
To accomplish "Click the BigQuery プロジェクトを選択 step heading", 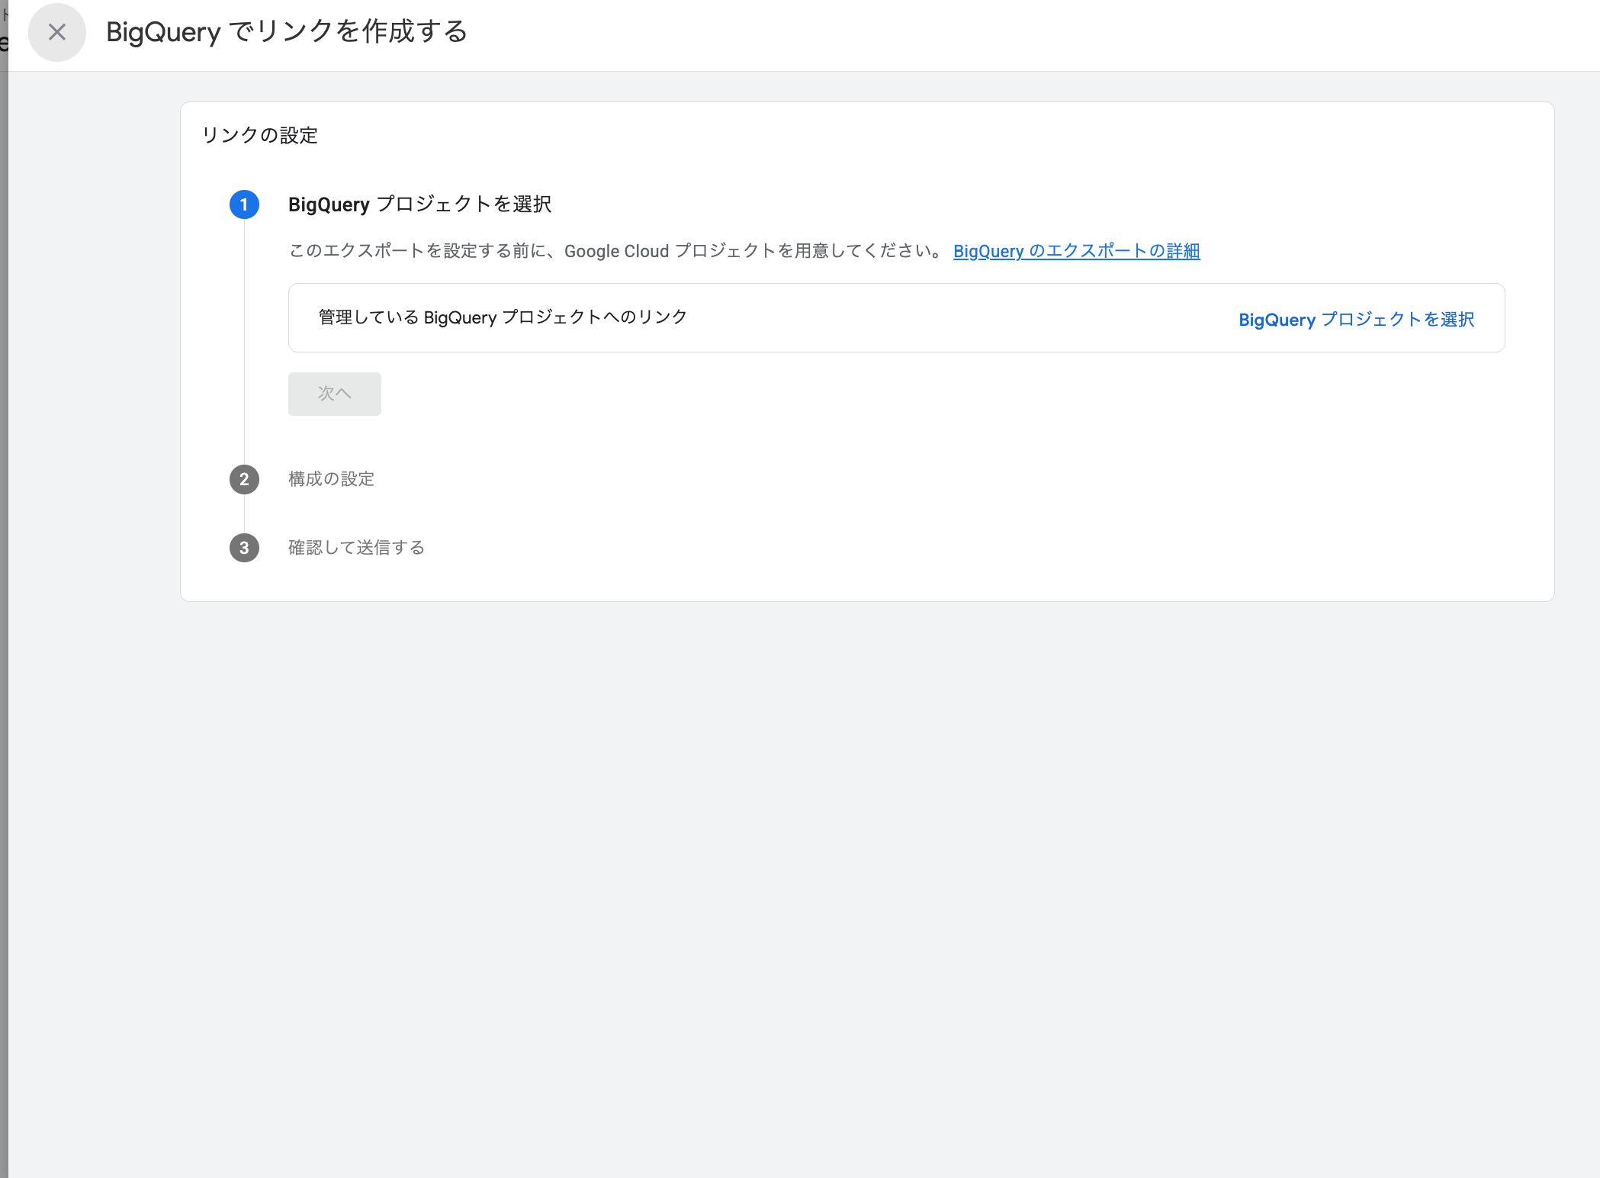I will coord(419,204).
